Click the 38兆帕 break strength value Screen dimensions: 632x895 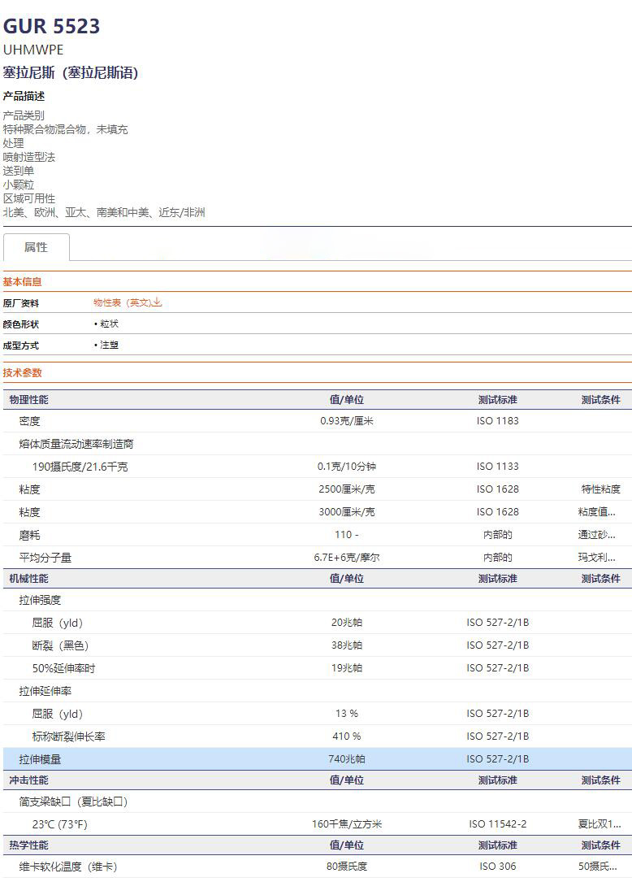347,645
